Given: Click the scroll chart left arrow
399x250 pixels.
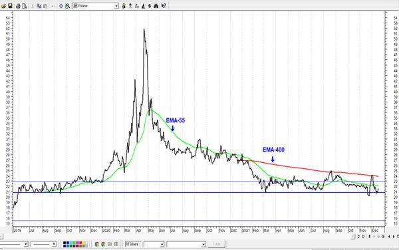Looking at the screenshot, I should pyautogui.click(x=389, y=237).
